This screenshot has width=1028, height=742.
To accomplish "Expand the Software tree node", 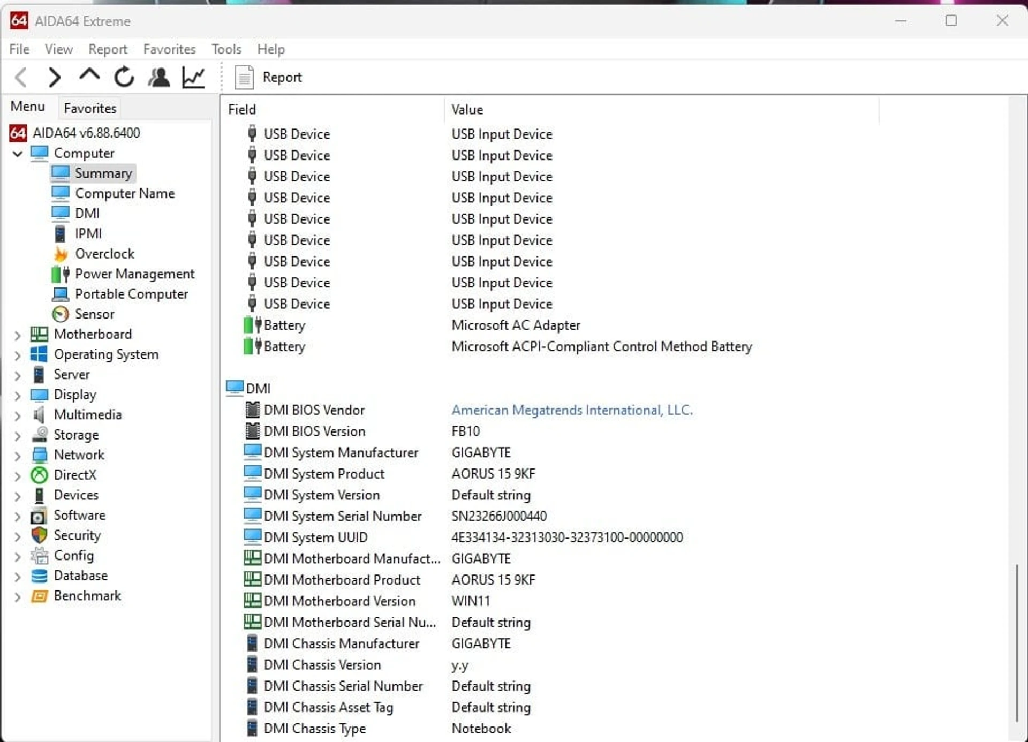I will point(18,516).
